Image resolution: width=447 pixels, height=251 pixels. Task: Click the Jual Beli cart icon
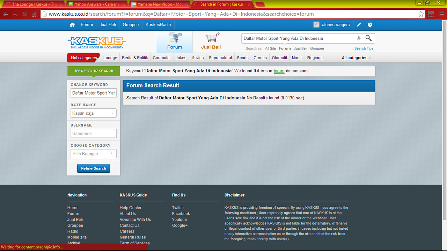[211, 41]
